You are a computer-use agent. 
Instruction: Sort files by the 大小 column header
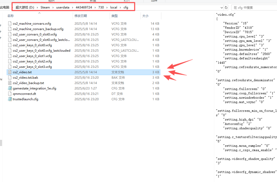pyautogui.click(x=145, y=16)
